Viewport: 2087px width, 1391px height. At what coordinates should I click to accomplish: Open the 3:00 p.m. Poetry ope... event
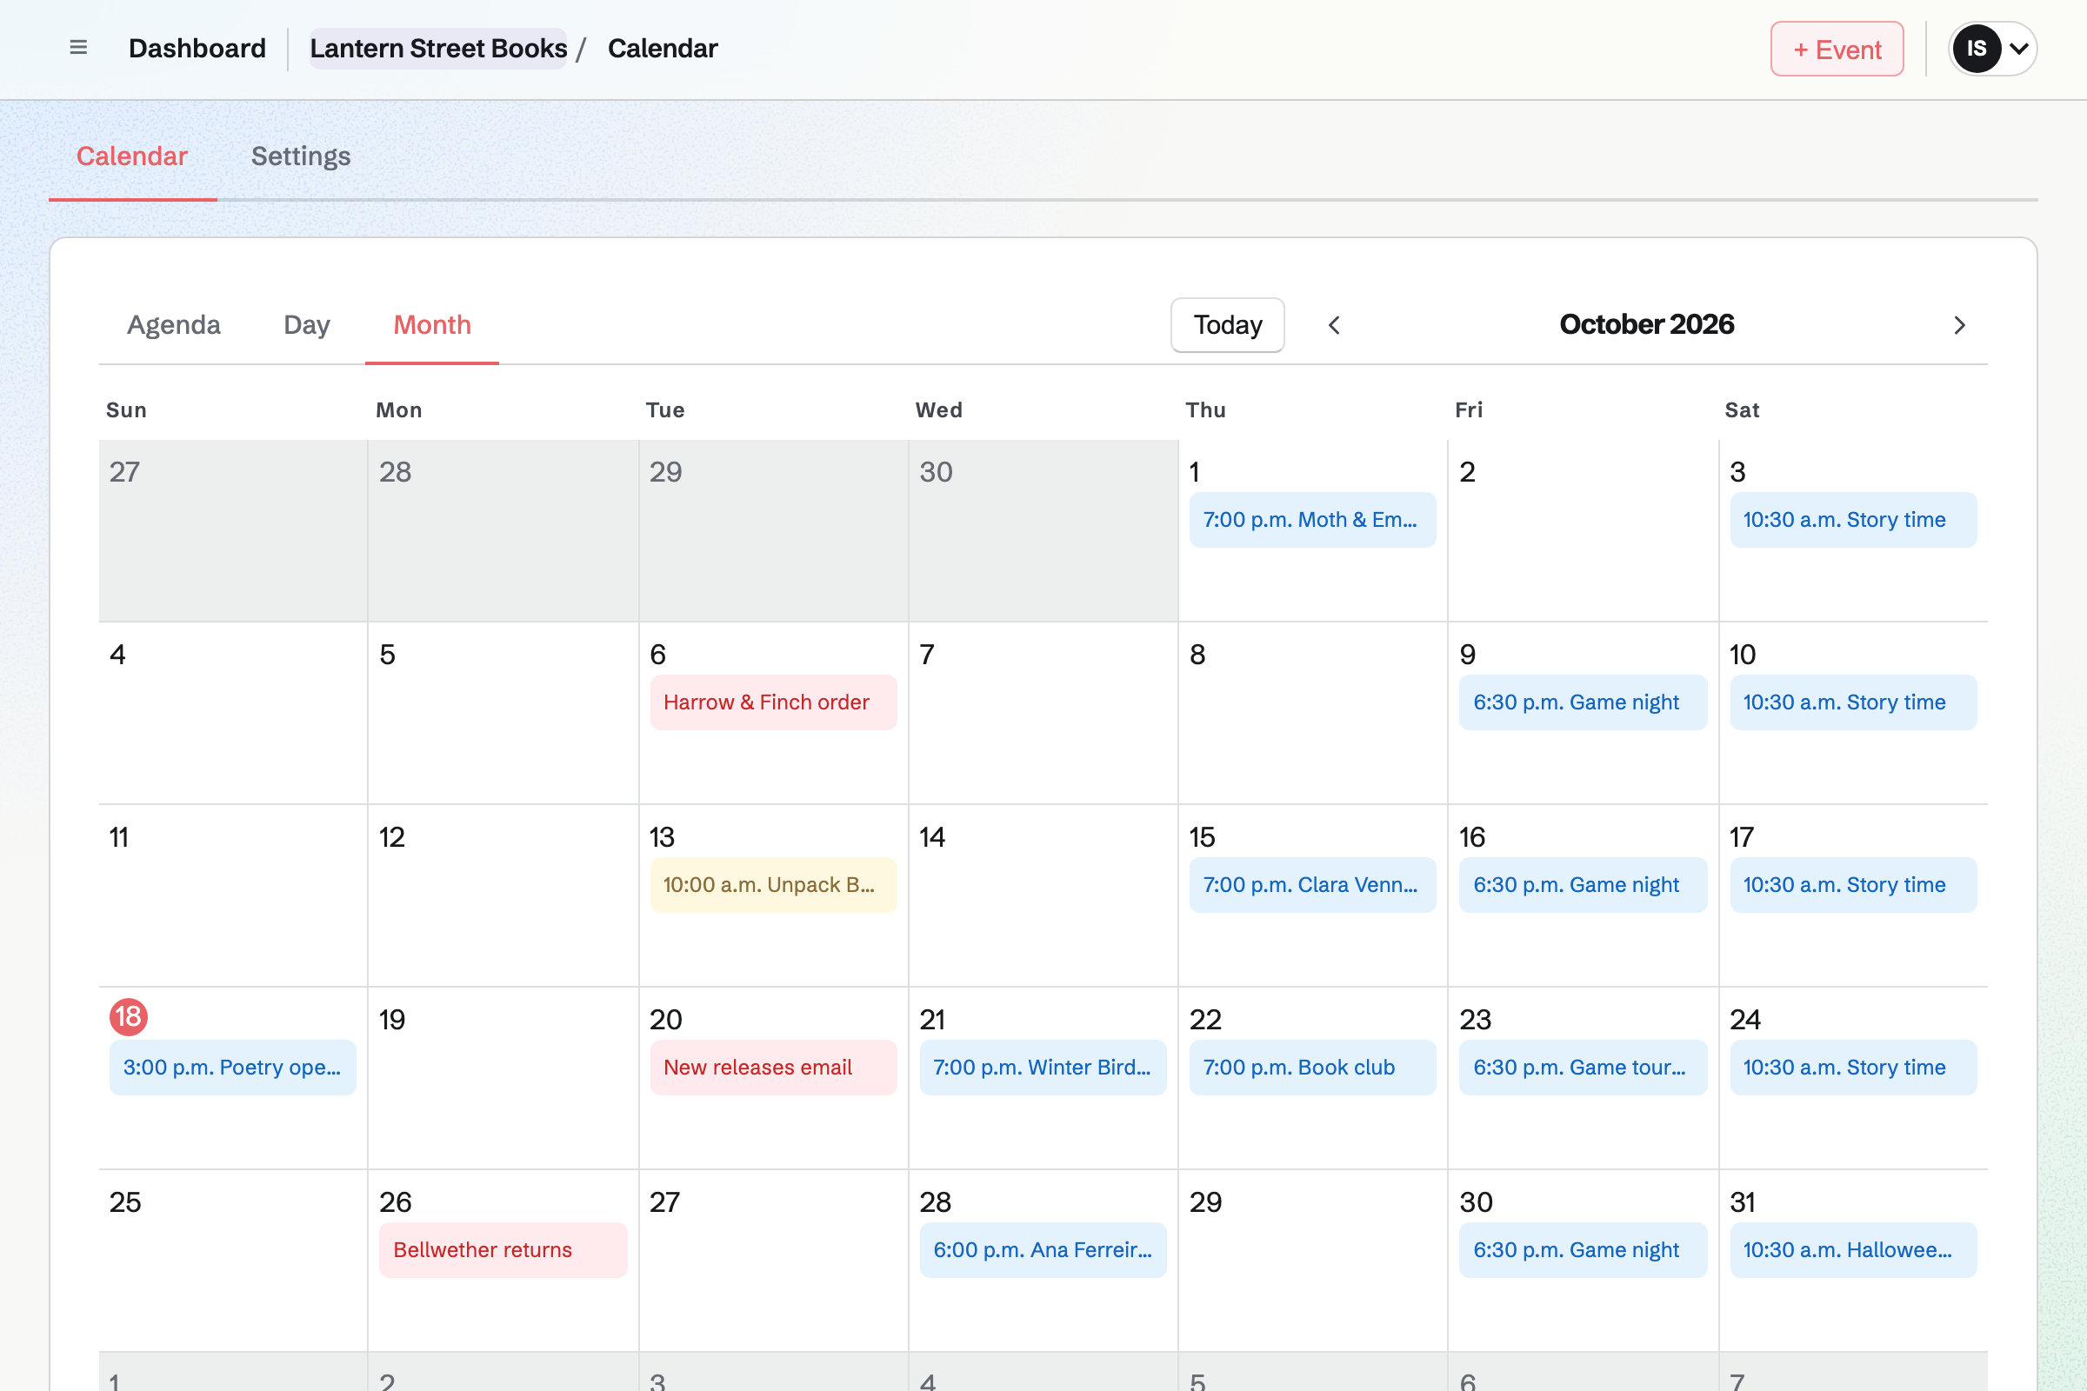click(232, 1068)
